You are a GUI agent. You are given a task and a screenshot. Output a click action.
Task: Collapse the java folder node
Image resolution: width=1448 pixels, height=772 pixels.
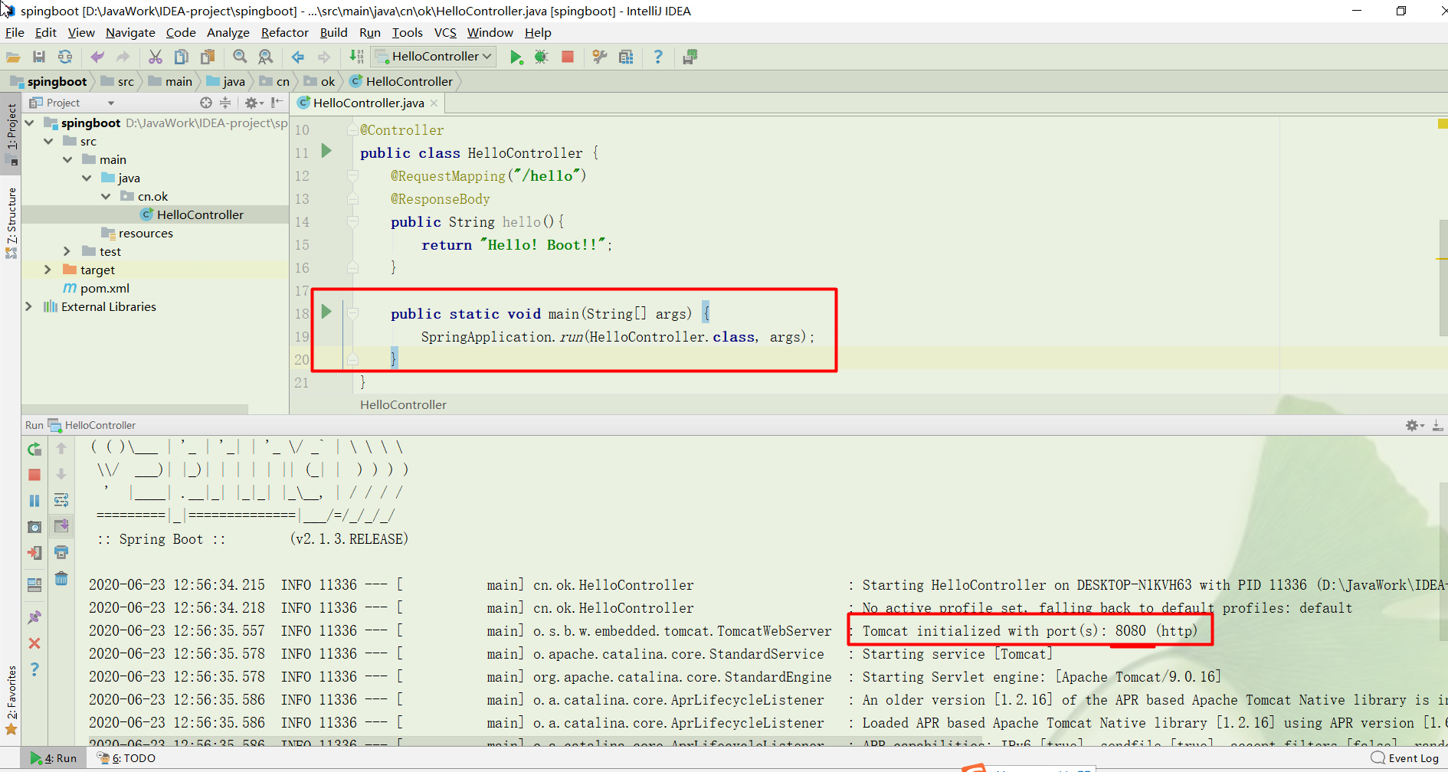tap(87, 178)
